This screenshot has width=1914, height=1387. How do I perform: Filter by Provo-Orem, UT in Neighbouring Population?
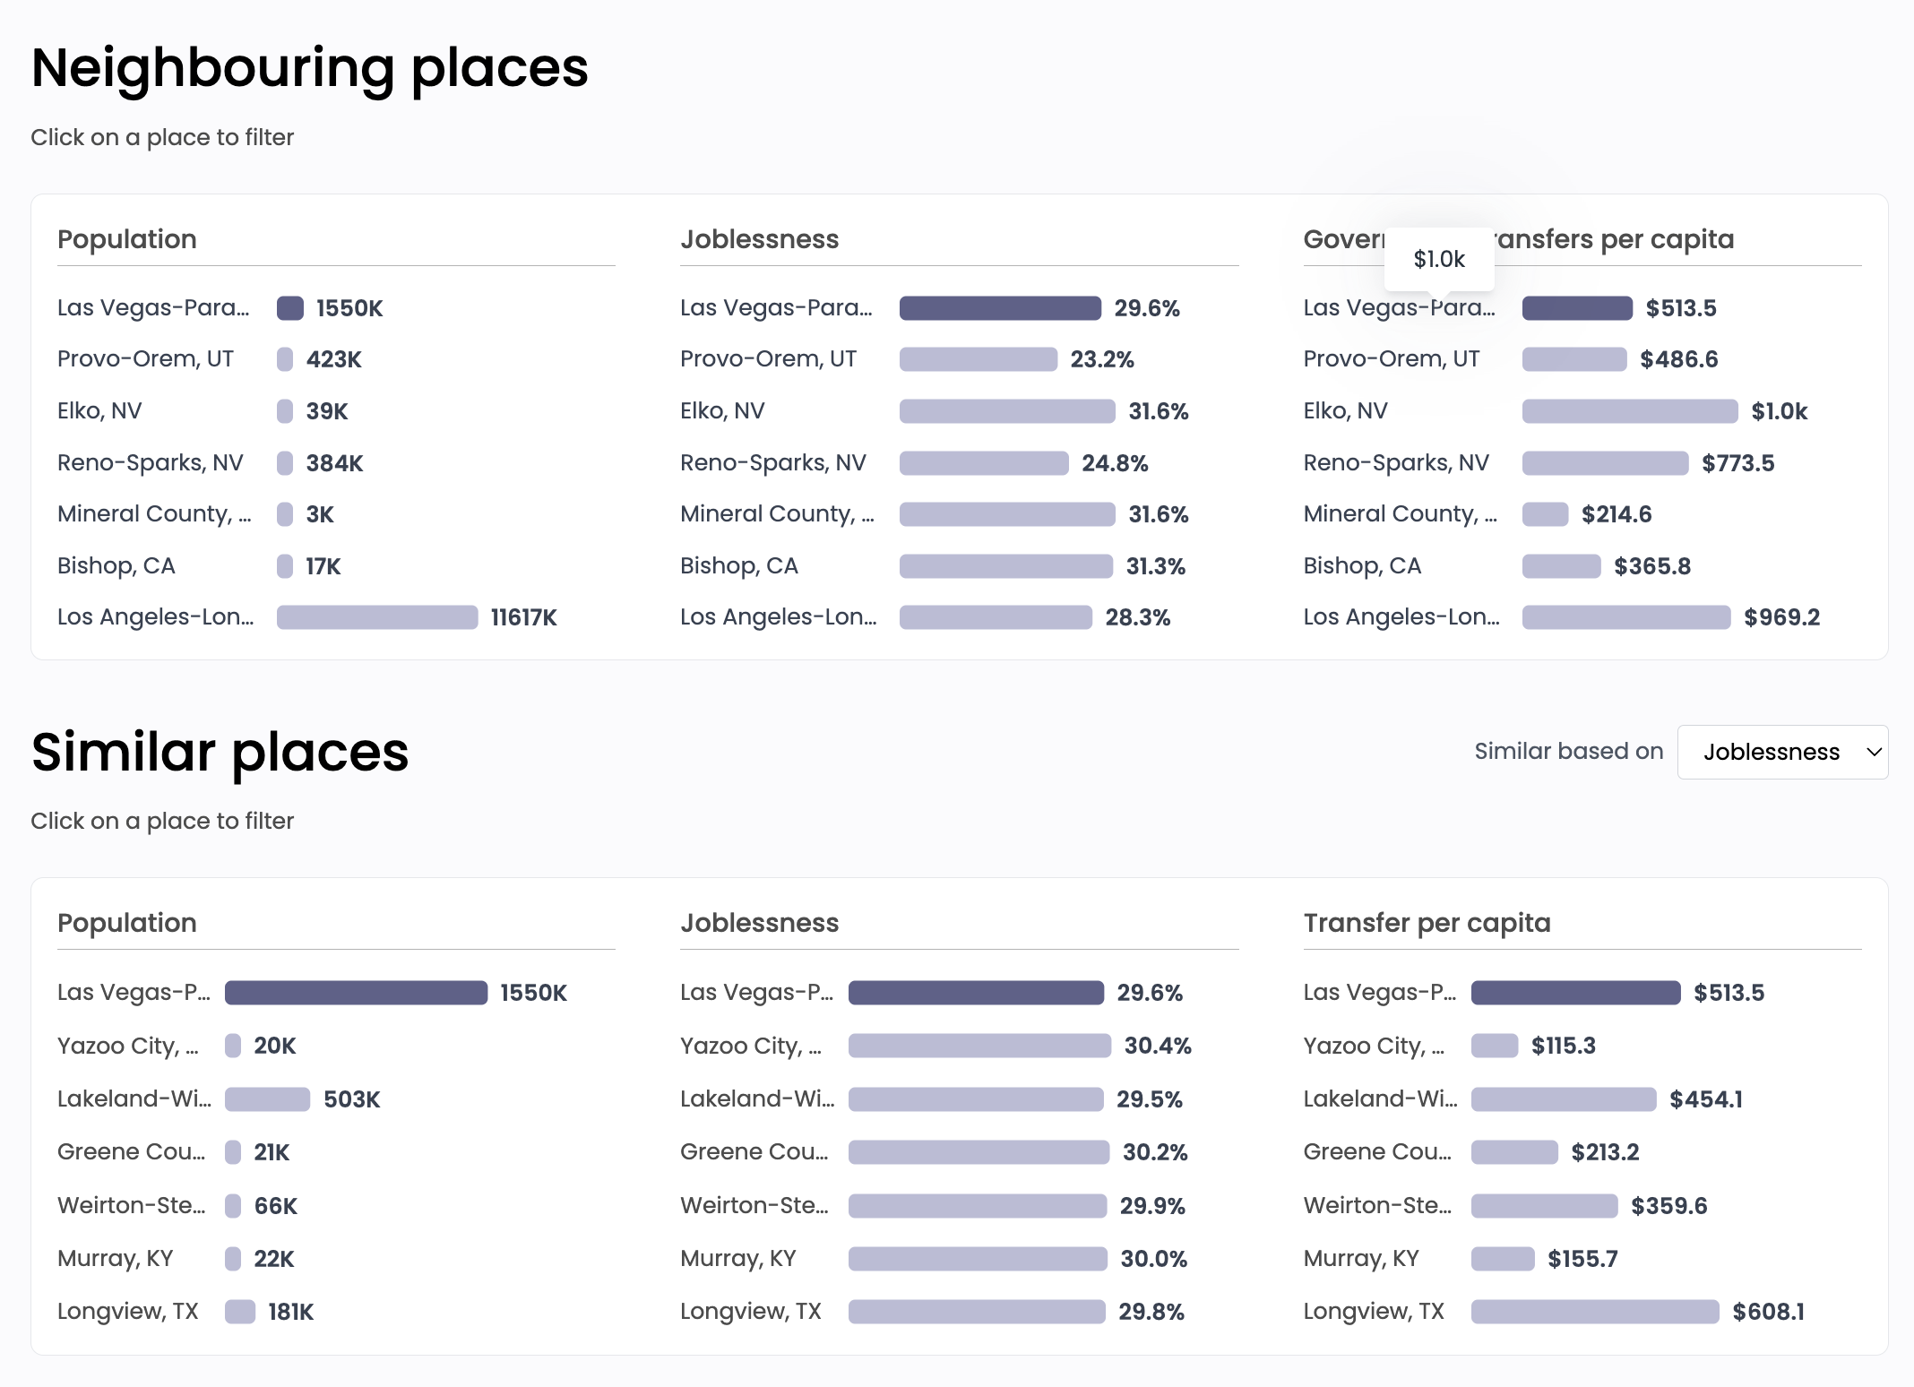pyautogui.click(x=145, y=359)
